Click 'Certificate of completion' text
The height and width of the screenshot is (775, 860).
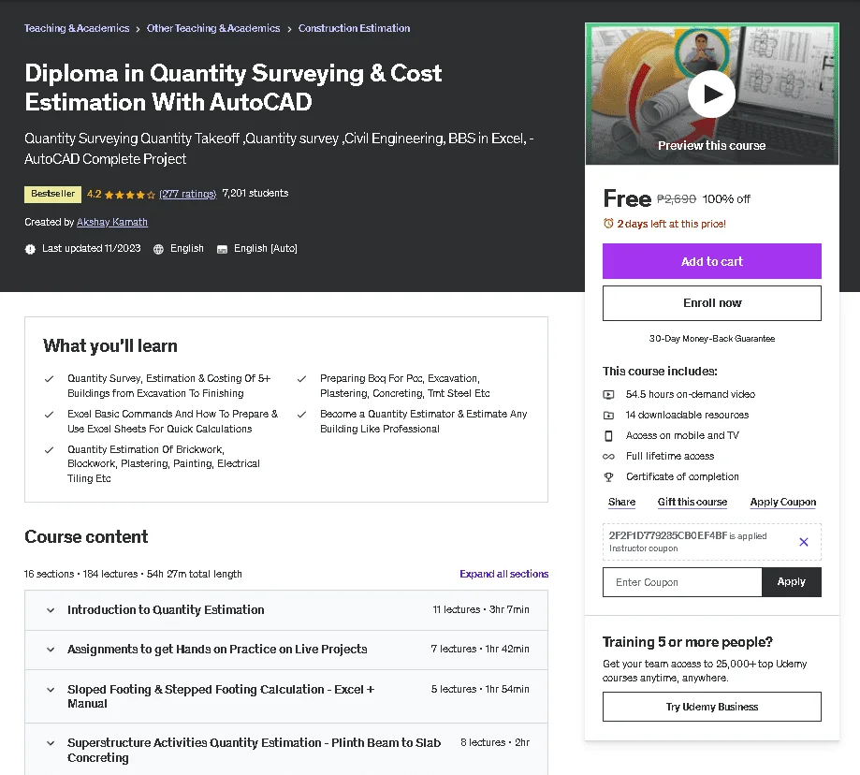(682, 476)
